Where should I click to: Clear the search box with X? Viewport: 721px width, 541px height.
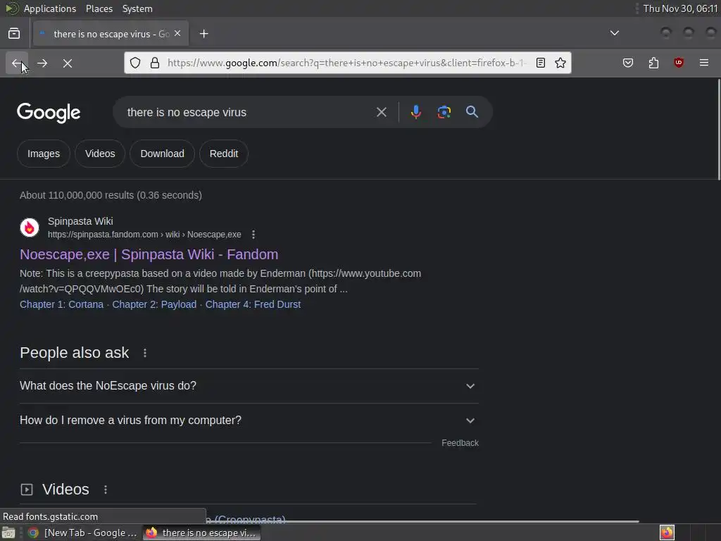point(381,112)
